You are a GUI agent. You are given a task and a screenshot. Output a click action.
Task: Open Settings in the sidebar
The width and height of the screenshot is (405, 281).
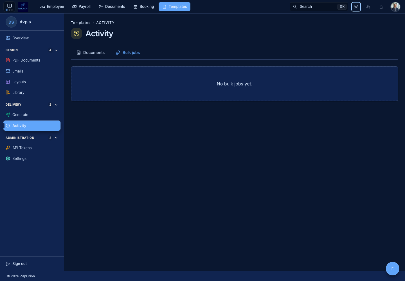(x=32, y=158)
